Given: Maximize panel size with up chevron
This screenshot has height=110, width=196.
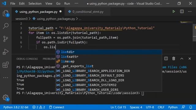Looking at the screenshot, I should [x=182, y=59].
